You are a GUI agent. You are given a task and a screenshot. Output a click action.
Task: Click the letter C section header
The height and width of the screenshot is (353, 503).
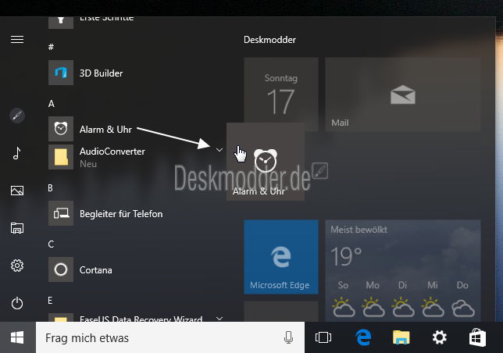pos(51,244)
